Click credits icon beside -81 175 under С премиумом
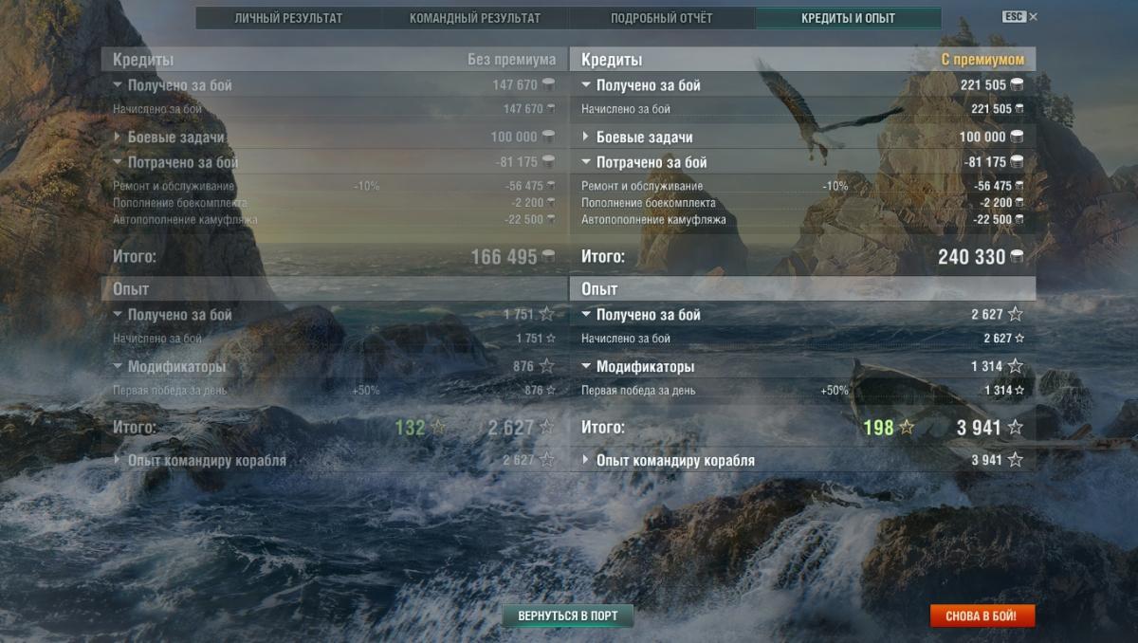The width and height of the screenshot is (1138, 643). pyautogui.click(x=1018, y=162)
